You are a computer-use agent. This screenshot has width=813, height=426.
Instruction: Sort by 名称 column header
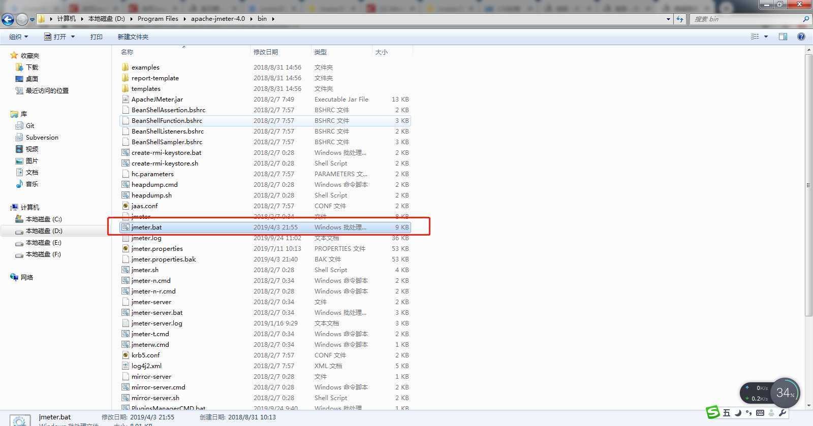[127, 52]
